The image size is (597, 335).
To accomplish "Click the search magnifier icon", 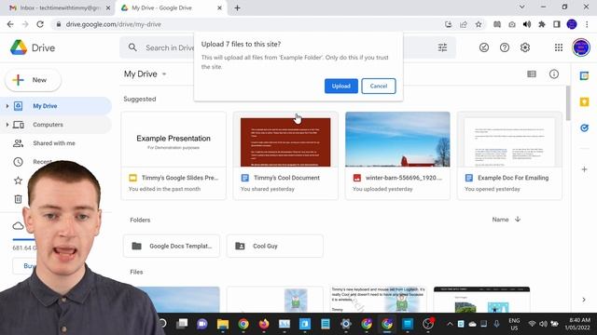I will point(132,47).
